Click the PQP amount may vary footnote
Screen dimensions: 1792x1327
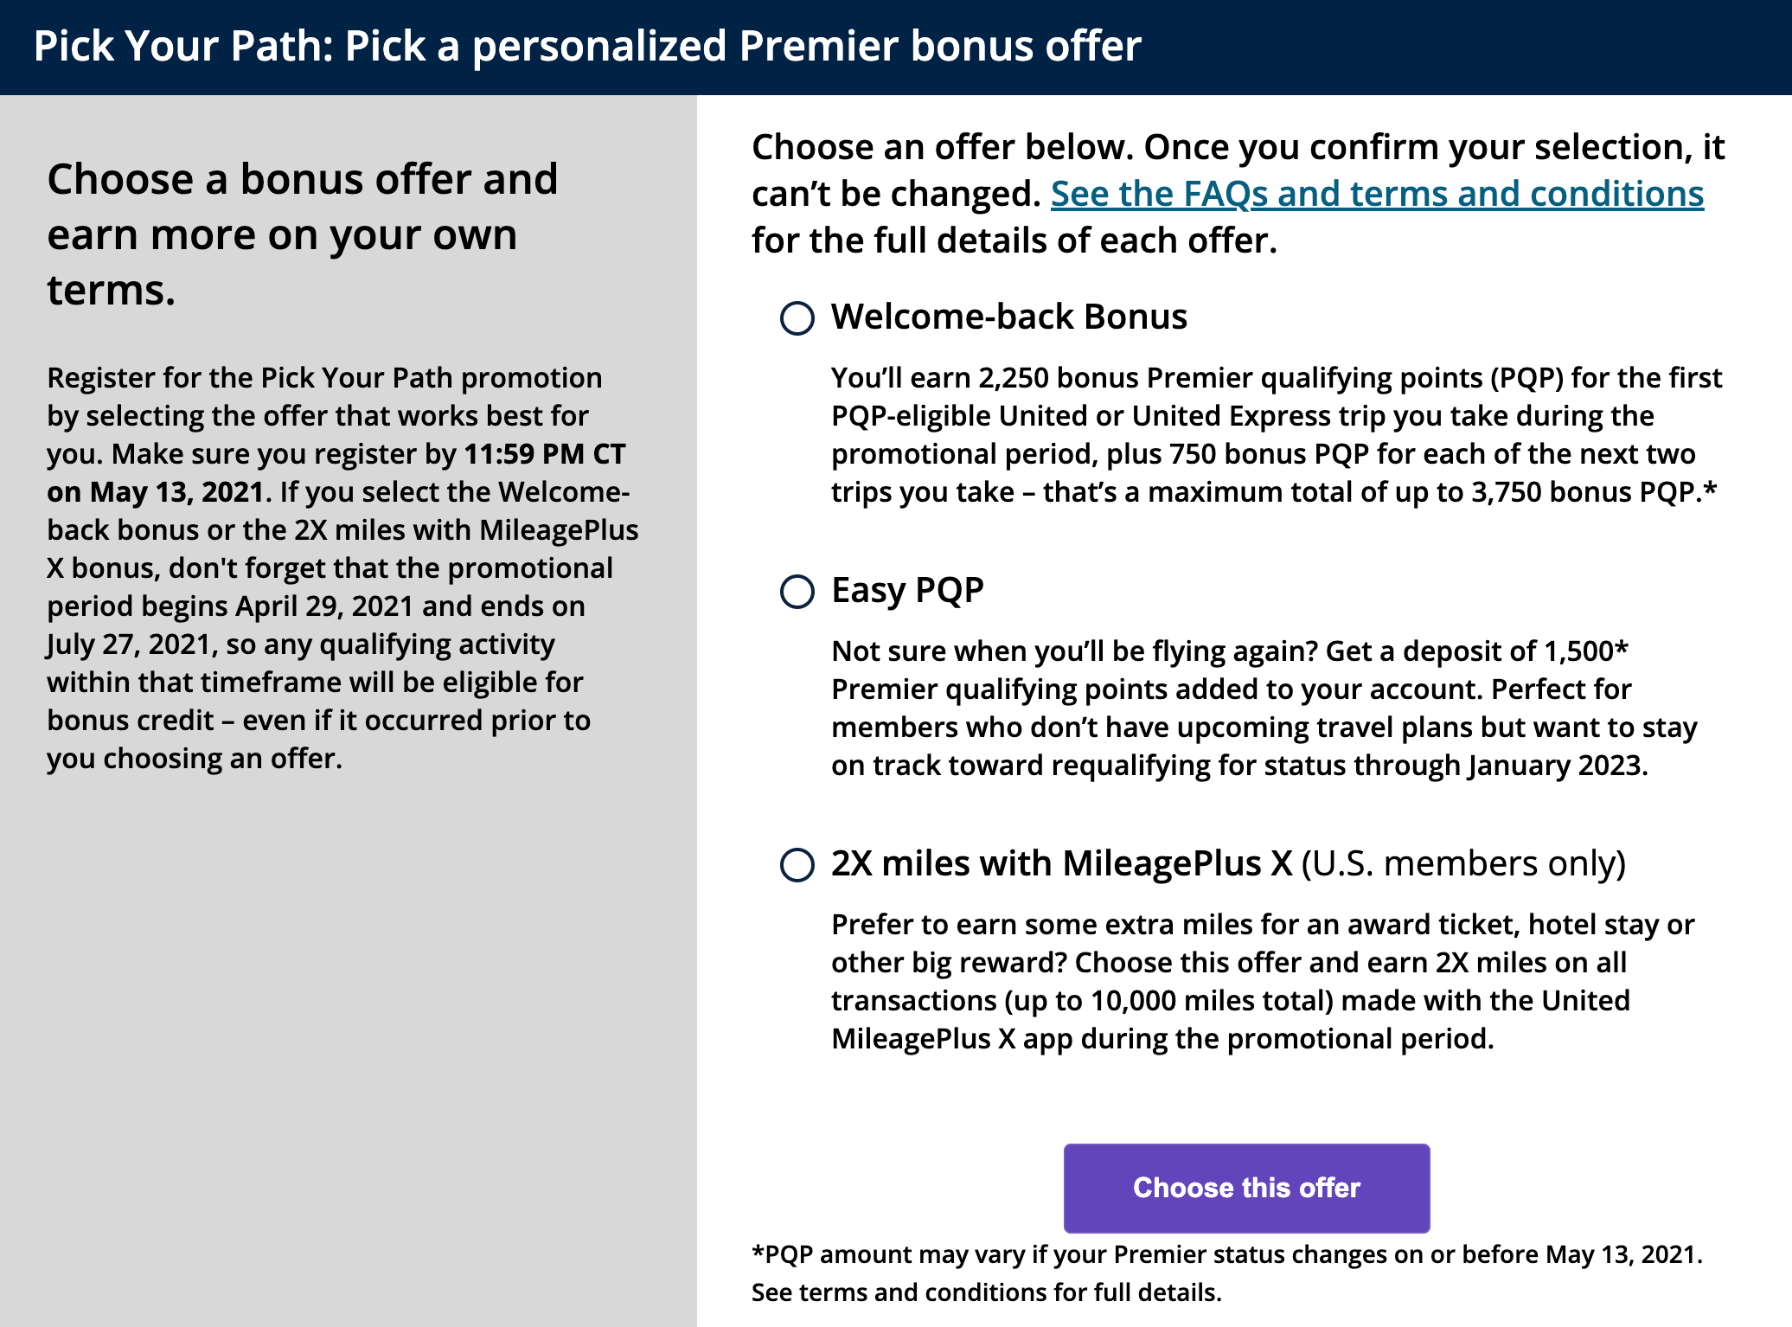(x=1226, y=1254)
